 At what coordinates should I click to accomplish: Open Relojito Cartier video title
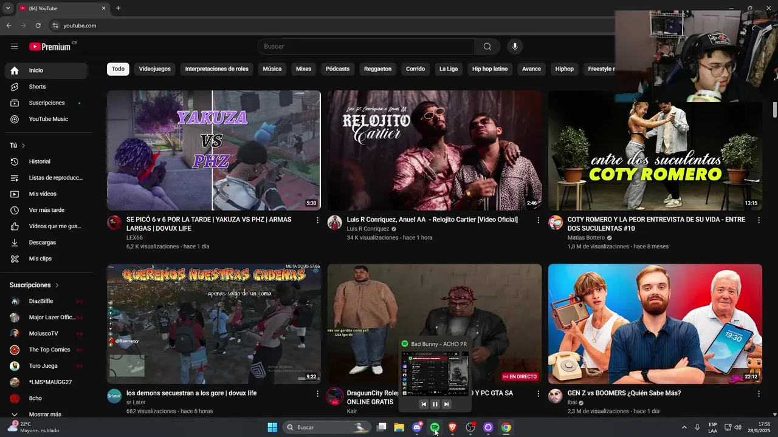(432, 220)
